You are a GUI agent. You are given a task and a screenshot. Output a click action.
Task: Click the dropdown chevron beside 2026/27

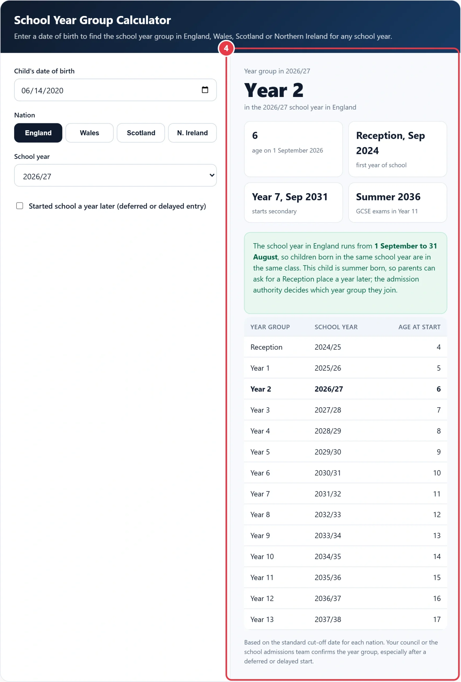click(212, 176)
